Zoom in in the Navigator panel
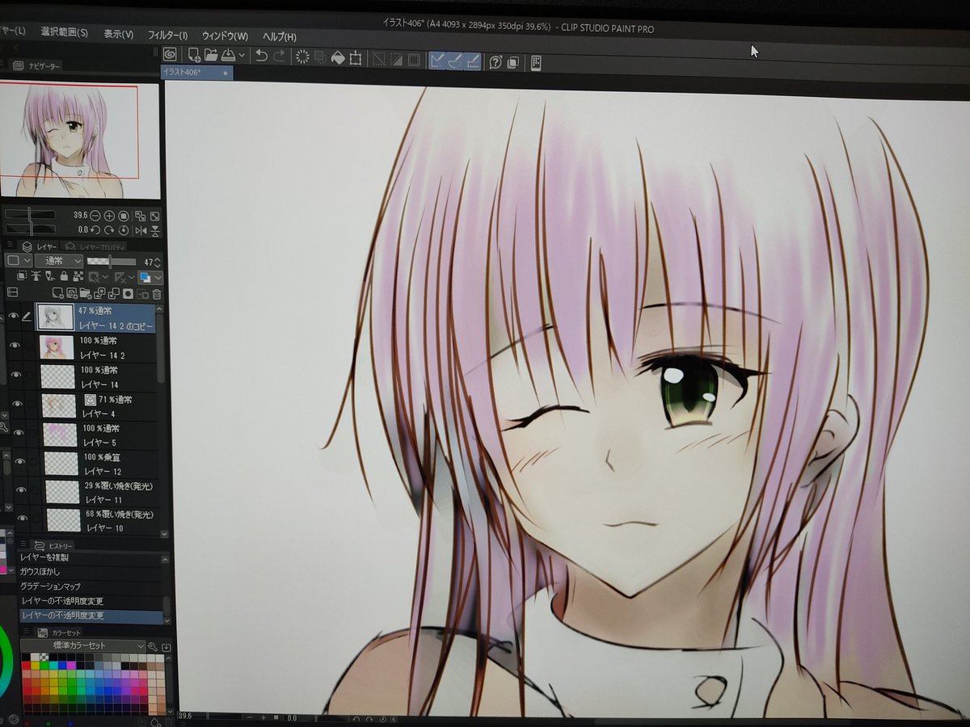This screenshot has width=970, height=727. point(109,216)
